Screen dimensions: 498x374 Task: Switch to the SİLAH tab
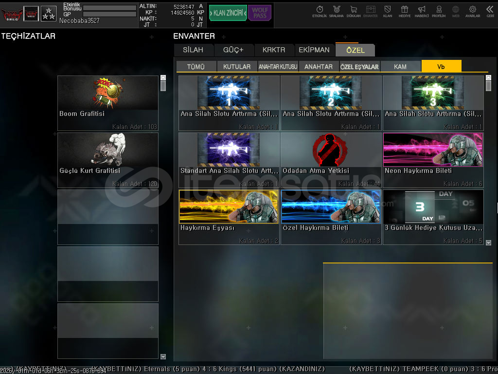pos(193,50)
